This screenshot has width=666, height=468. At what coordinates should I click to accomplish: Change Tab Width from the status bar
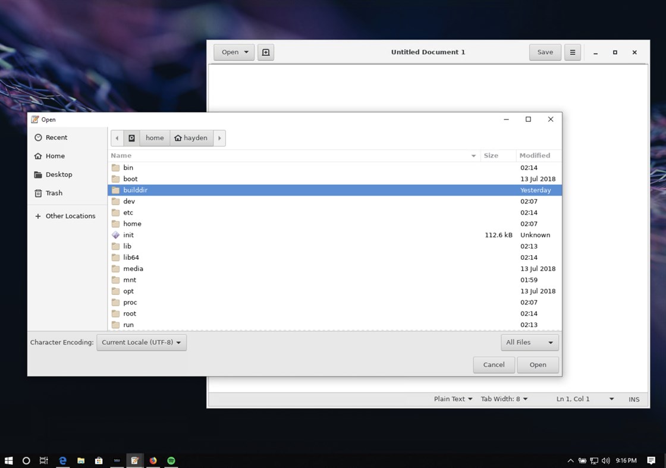[x=504, y=399]
